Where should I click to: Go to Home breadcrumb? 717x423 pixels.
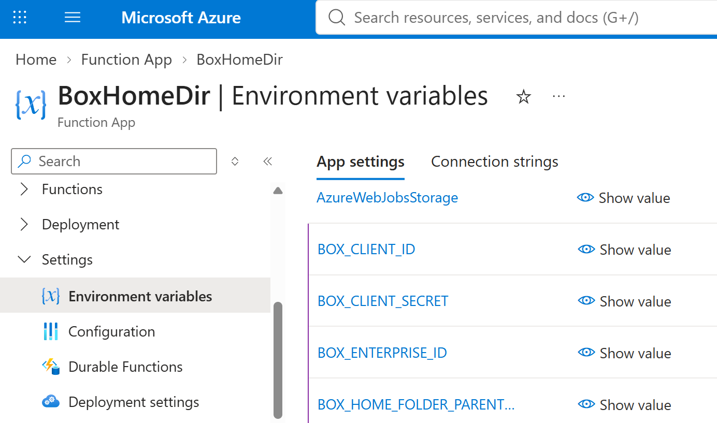tap(36, 60)
